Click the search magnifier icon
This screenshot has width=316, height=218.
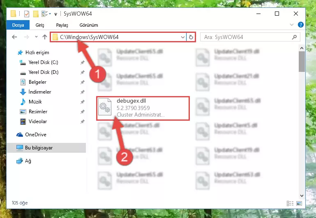pyautogui.click(x=294, y=37)
